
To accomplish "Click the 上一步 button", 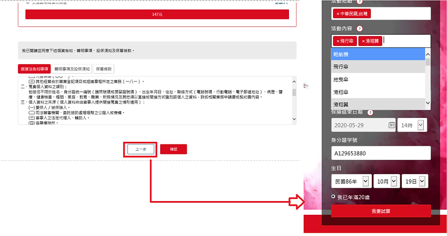I will pos(141,149).
